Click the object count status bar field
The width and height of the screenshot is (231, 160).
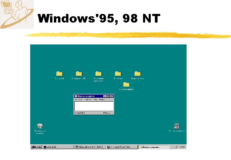click(88, 113)
